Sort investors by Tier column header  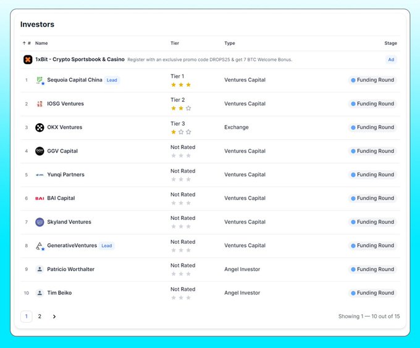coord(175,43)
